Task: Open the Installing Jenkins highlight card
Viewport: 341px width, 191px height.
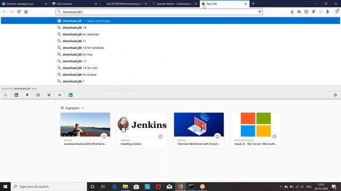Action: [x=142, y=130]
